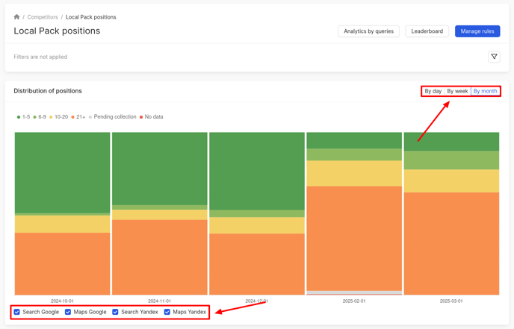Click the green 1-5 legend dot
The height and width of the screenshot is (329, 514).
coord(19,117)
